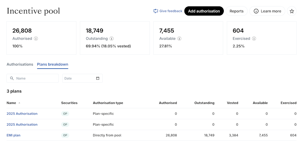This screenshot has width=302, height=141.
Task: Click the Learn more button
Action: click(x=267, y=11)
